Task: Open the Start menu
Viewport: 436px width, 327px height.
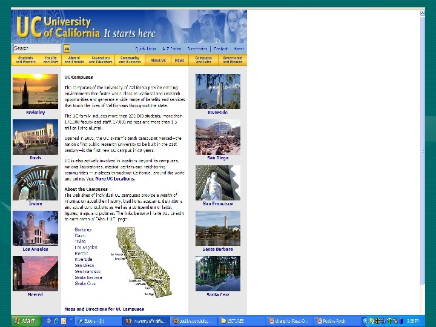Action: pos(26,321)
